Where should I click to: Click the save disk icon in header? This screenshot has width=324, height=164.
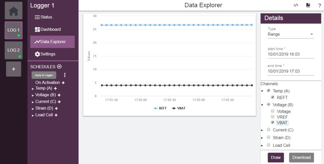308,5
